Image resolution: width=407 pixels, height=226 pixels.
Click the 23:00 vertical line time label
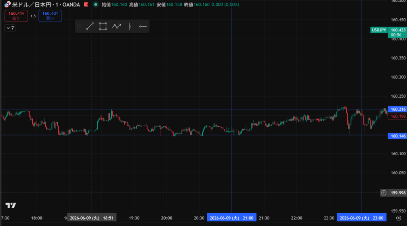362,218
